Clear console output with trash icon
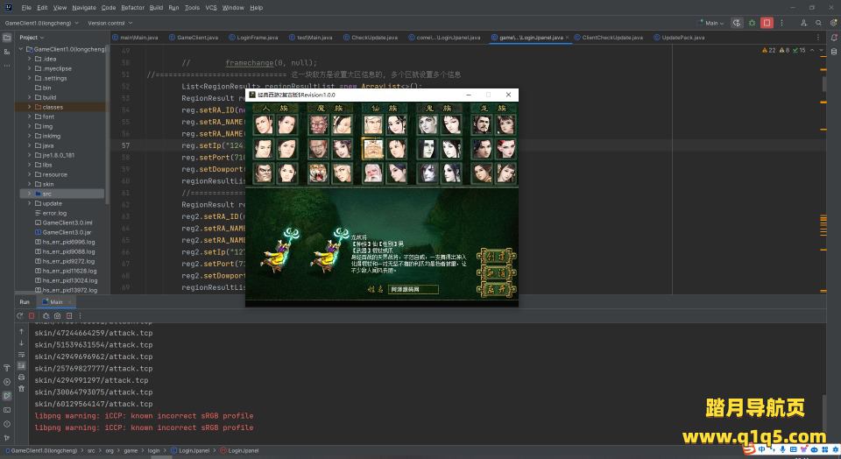This screenshot has height=459, width=841. click(21, 389)
